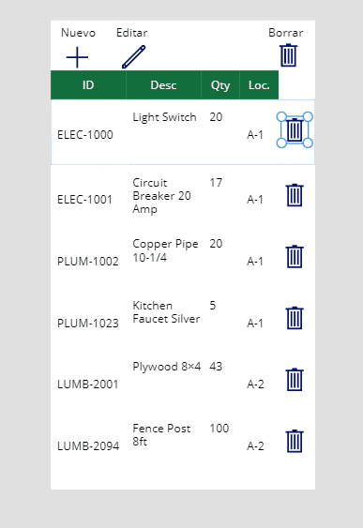Select the Kitchen Faucet Silver description
This screenshot has width=363, height=528.
coord(166,312)
